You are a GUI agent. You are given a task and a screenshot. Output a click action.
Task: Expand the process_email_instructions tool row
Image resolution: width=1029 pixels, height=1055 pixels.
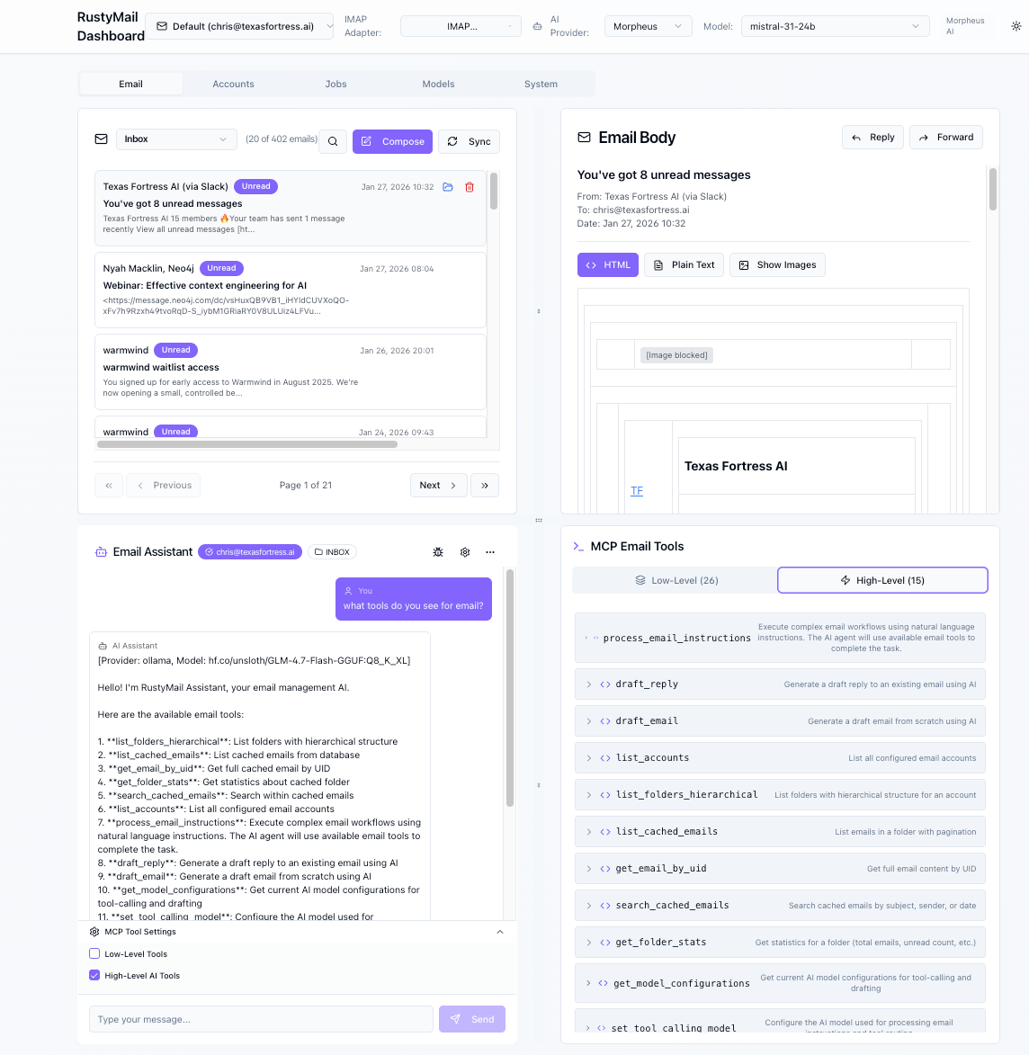[x=780, y=638]
